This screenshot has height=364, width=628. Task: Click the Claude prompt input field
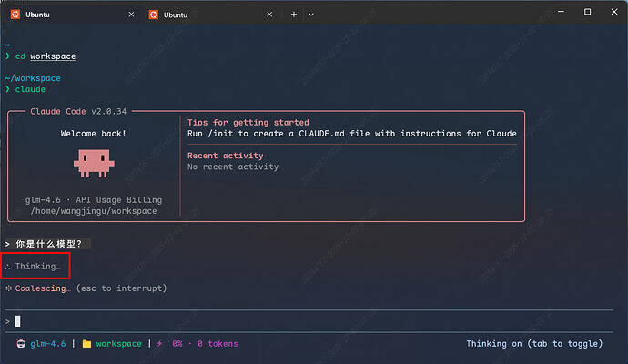(x=309, y=321)
